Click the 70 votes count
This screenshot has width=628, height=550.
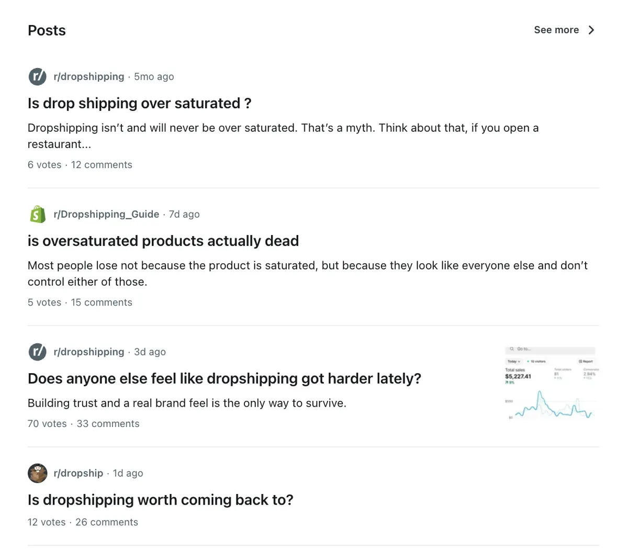click(x=47, y=423)
